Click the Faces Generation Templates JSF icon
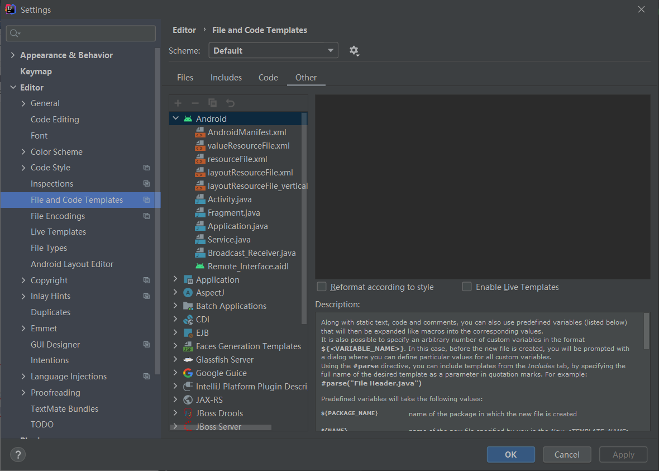The width and height of the screenshot is (659, 471). click(x=188, y=346)
